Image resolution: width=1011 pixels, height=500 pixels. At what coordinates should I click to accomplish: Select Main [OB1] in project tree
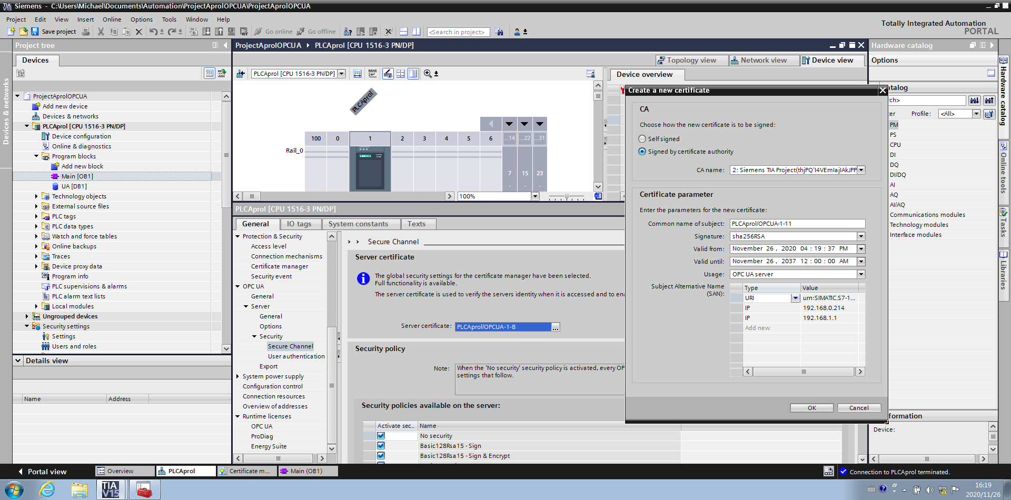pos(77,176)
